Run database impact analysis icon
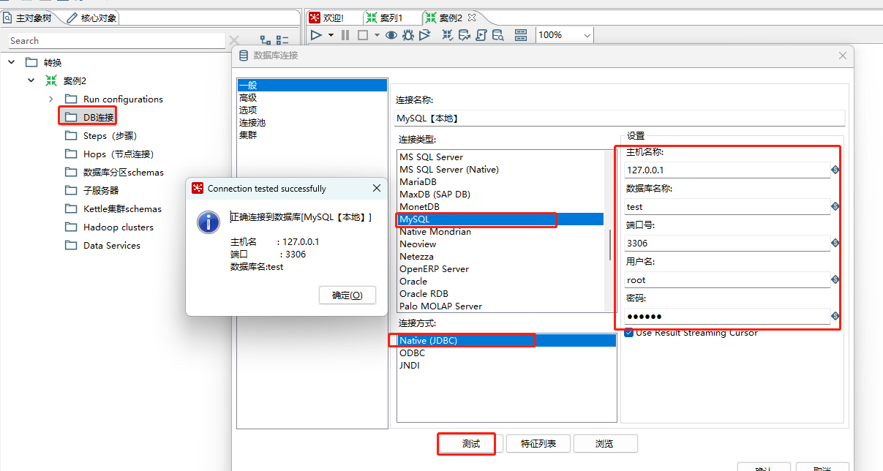Screen dimensions: 883x471 pos(465,35)
